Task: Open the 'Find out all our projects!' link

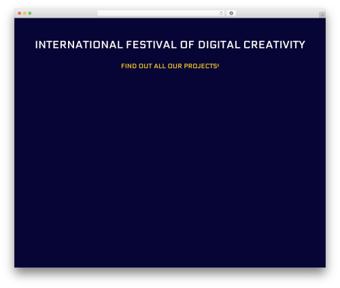Action: 170,66
